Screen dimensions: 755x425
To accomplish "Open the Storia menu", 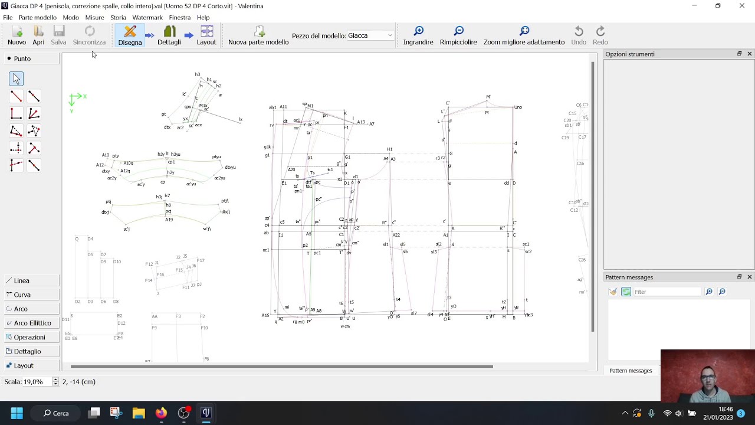I will 118,18.
